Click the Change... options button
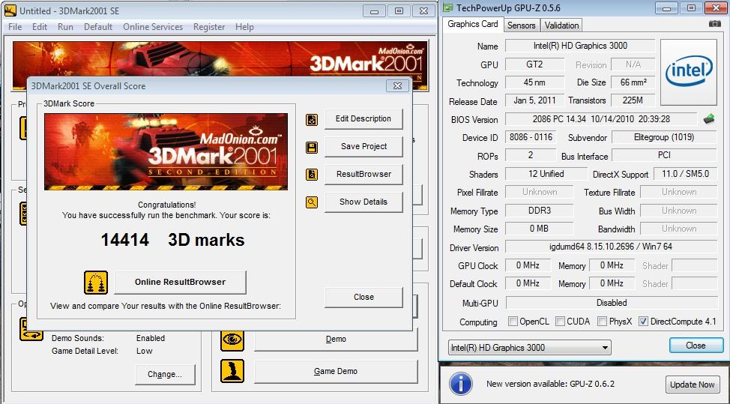This screenshot has width=730, height=404. pyautogui.click(x=165, y=374)
